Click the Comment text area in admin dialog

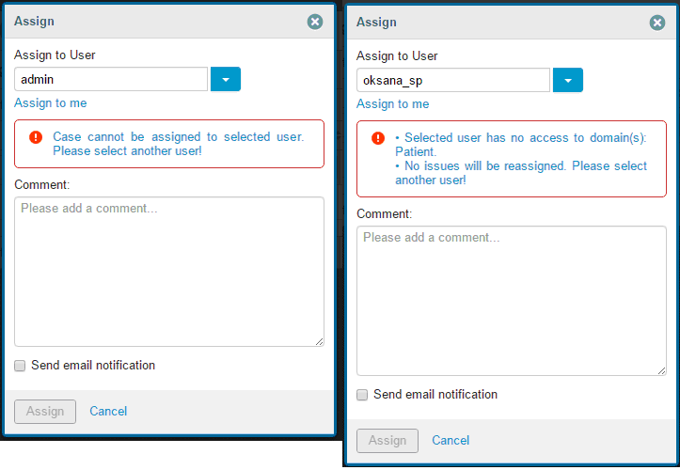(169, 271)
